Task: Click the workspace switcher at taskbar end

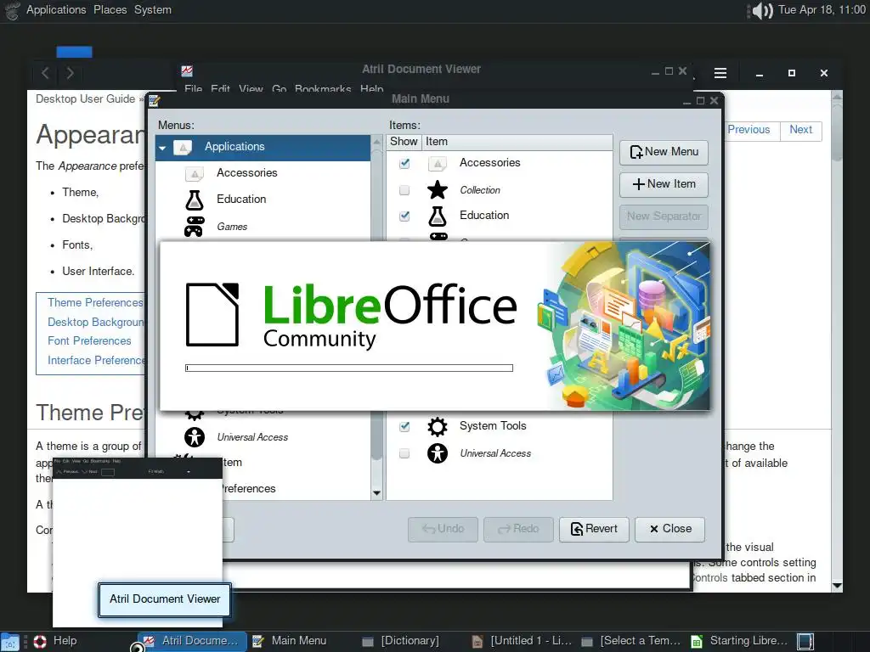Action: 805,642
